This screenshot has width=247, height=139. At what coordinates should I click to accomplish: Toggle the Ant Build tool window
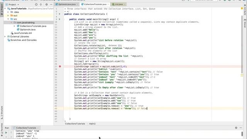click(245, 10)
